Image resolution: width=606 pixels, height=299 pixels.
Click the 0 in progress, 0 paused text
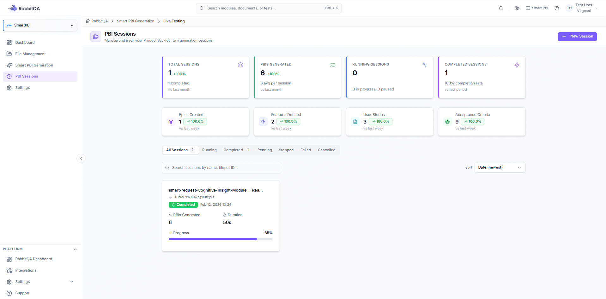click(x=373, y=89)
